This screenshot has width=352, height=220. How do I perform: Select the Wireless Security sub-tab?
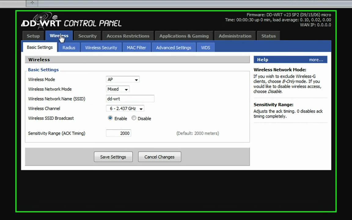pyautogui.click(x=101, y=48)
